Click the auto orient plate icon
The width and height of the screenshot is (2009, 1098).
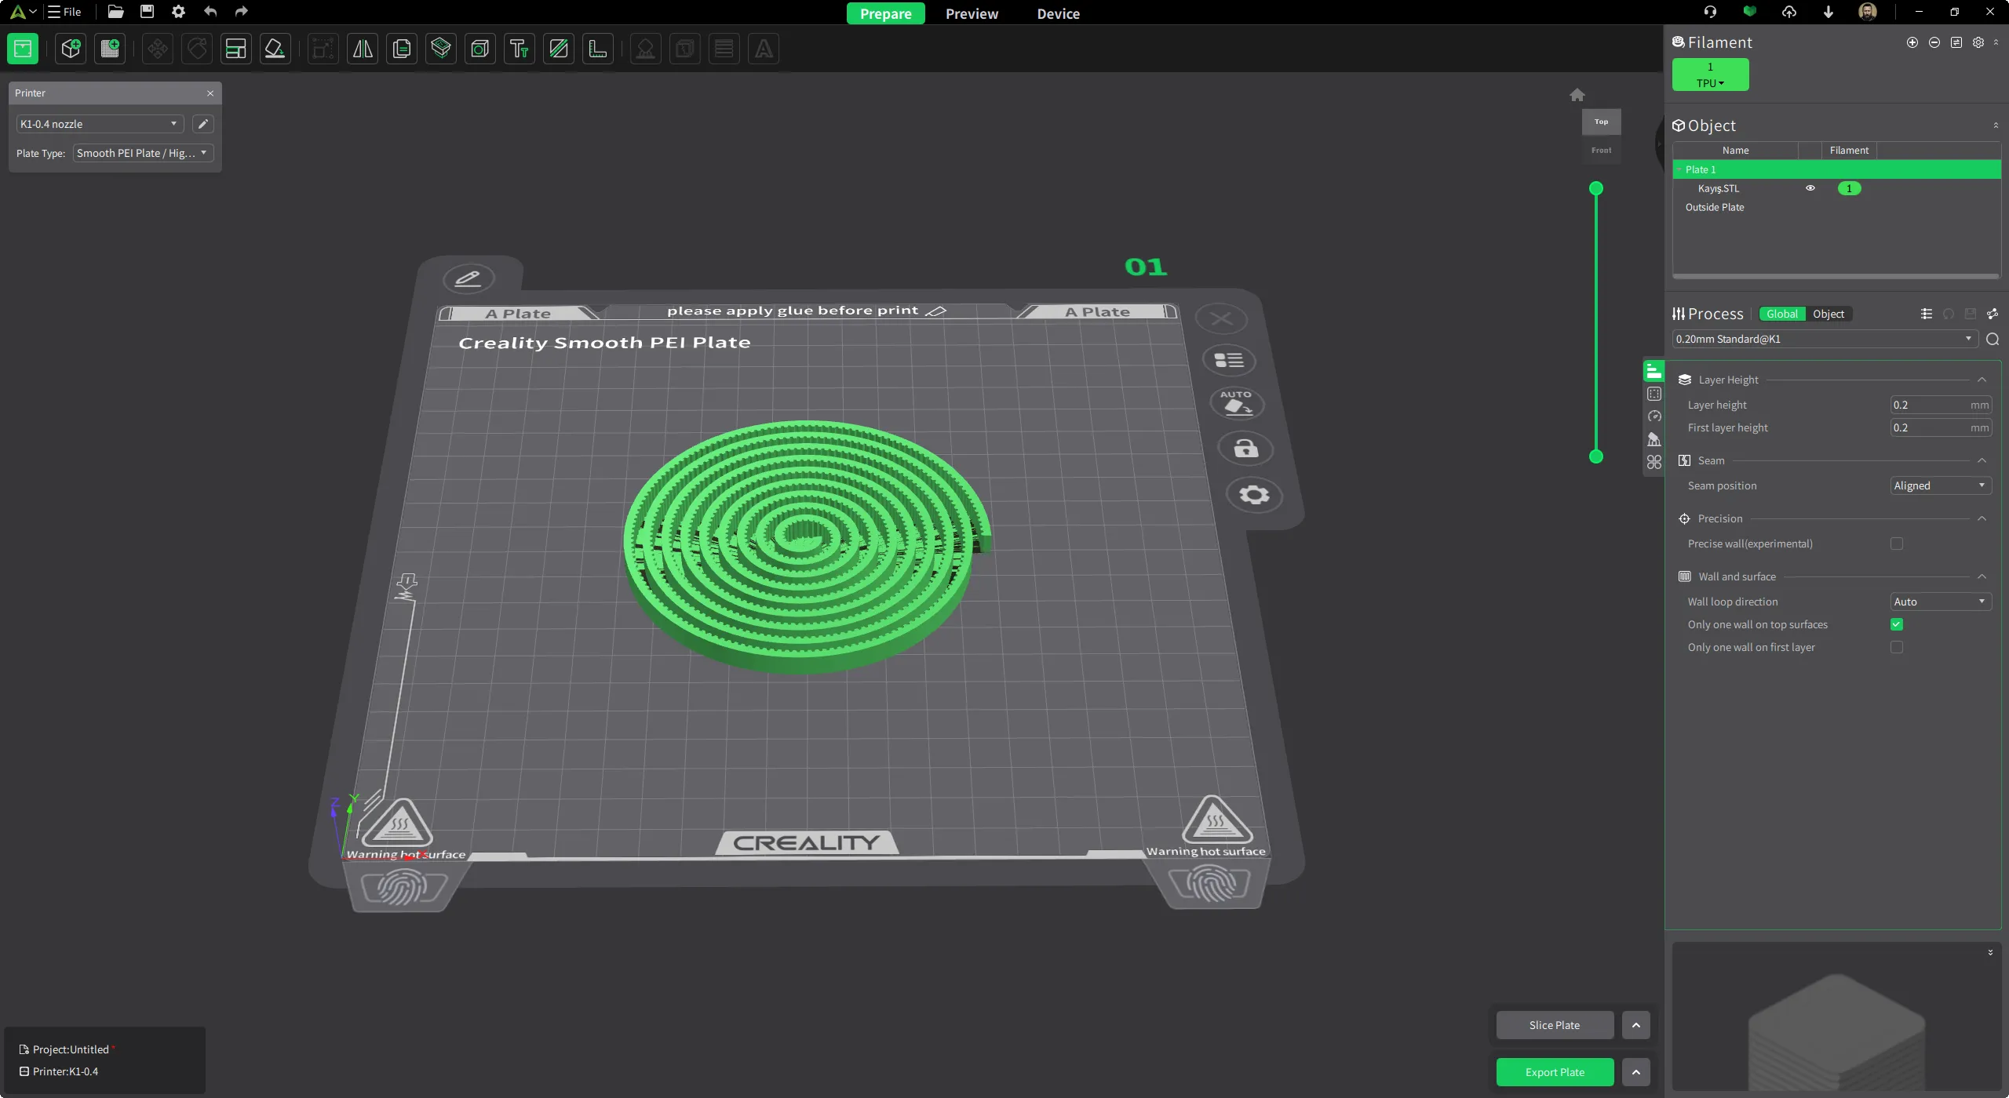click(1236, 403)
